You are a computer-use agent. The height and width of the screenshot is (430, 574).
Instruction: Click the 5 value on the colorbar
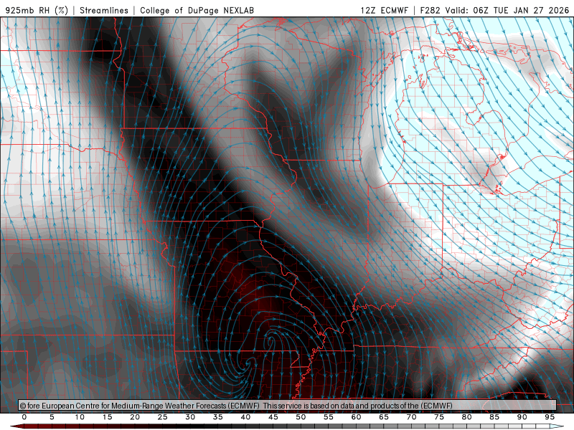point(52,417)
